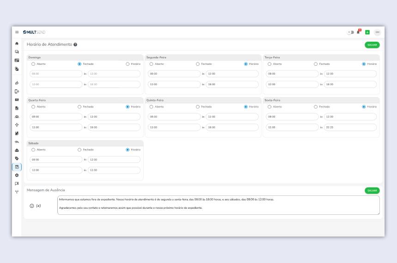The image size is (397, 263).
Task: Click the green icon next to the bell
Action: (x=367, y=32)
